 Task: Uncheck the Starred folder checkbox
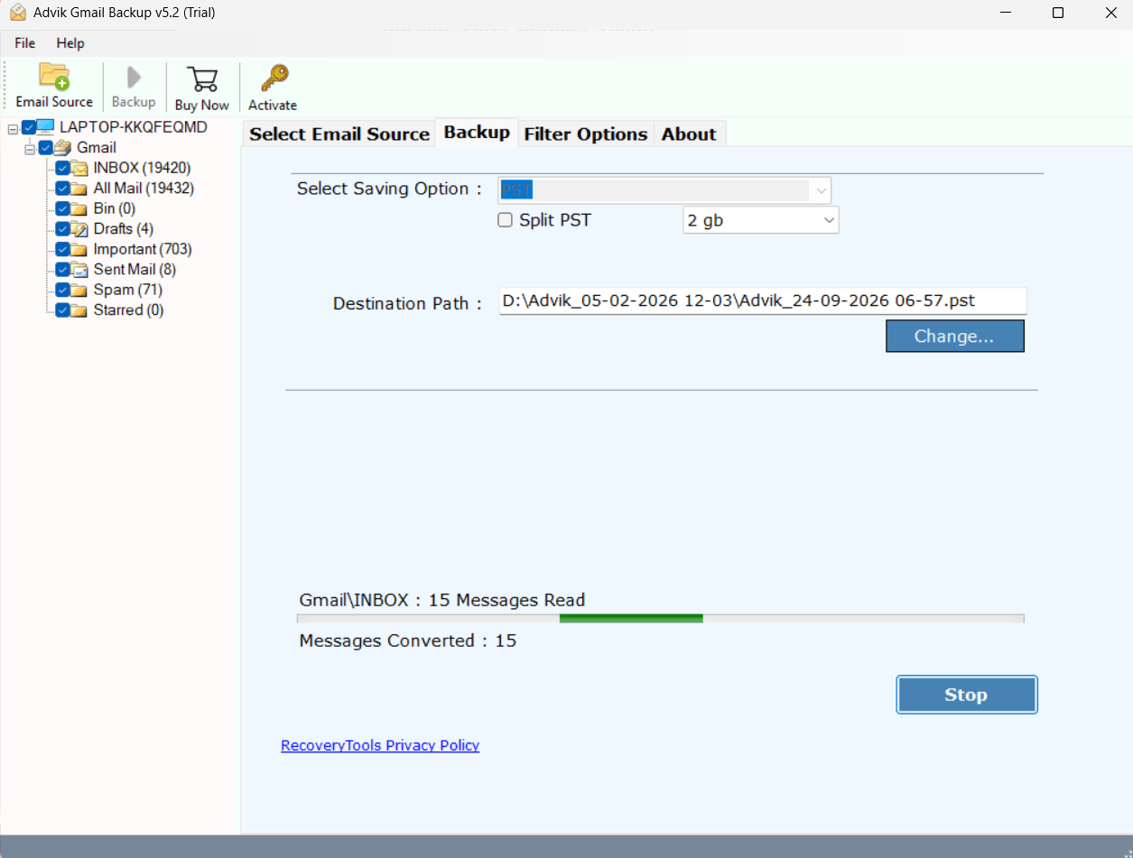pyautogui.click(x=62, y=310)
